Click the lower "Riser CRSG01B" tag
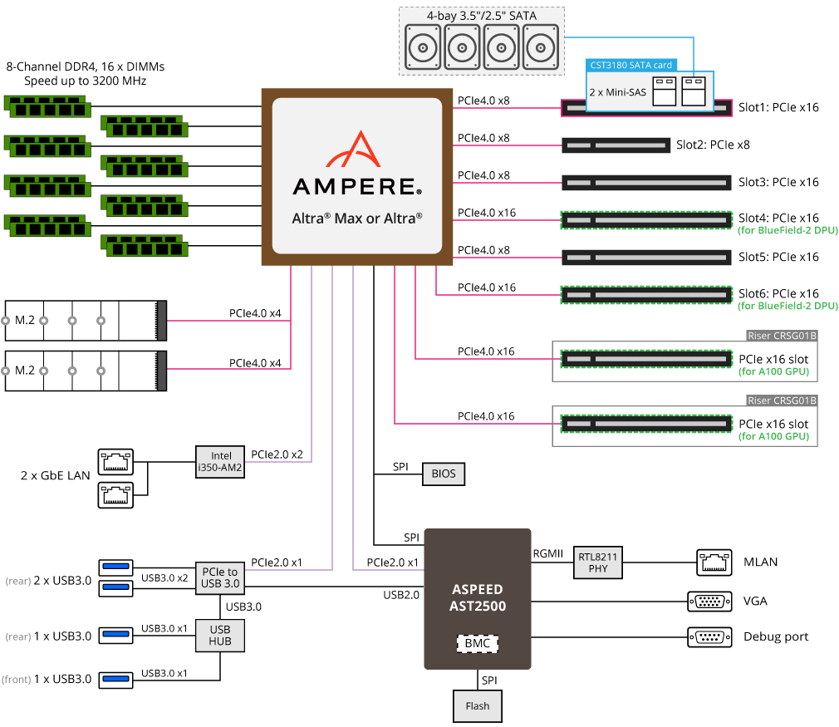The width and height of the screenshot is (839, 727). pyautogui.click(x=782, y=400)
